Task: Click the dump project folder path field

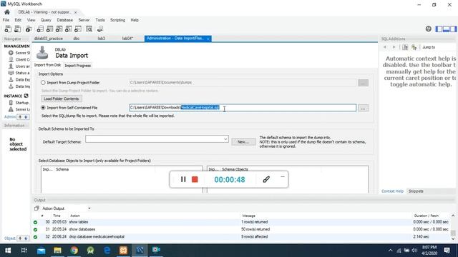Action: coord(243,83)
